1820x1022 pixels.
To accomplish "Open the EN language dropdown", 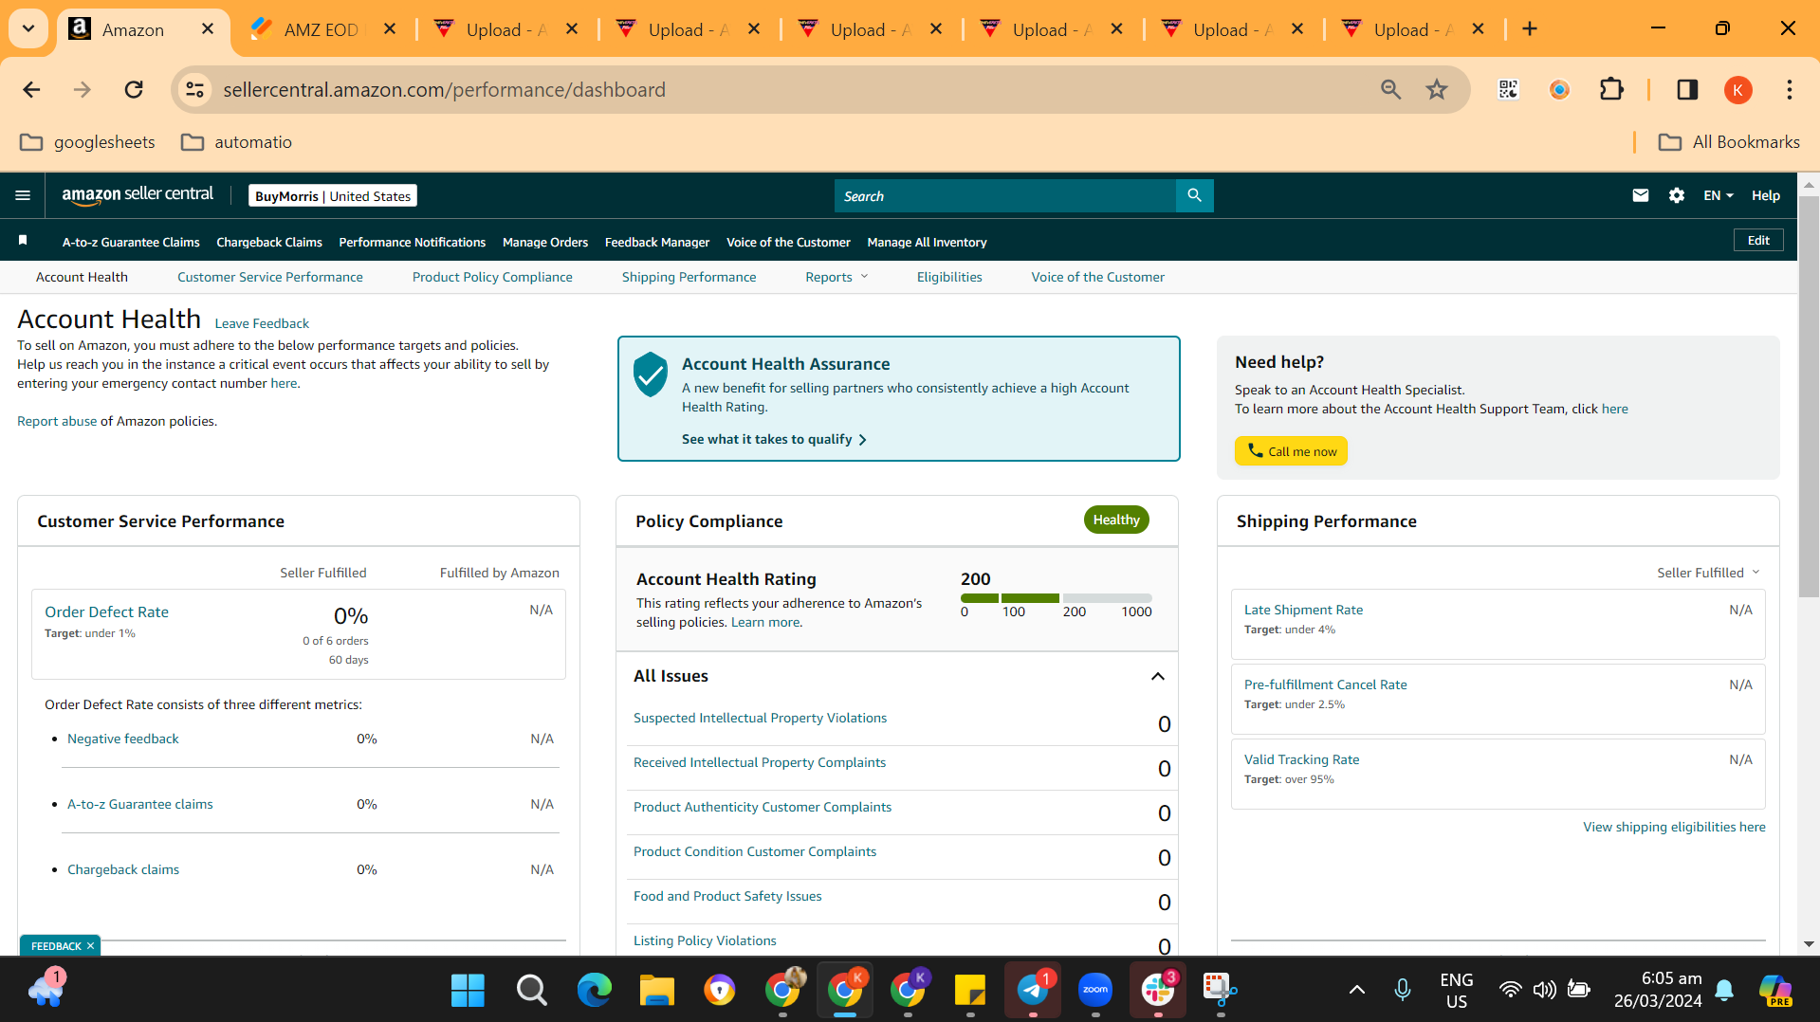I will [1719, 195].
